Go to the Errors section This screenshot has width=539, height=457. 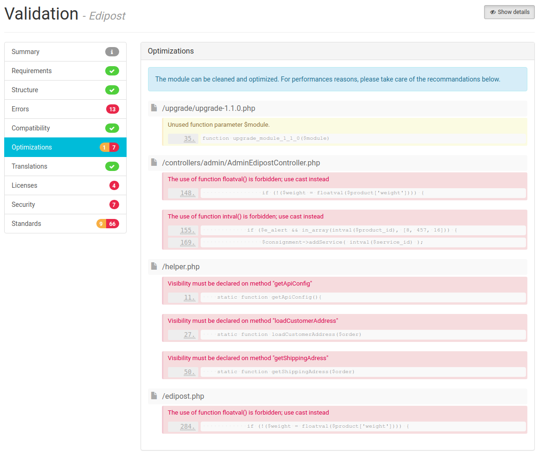click(x=65, y=109)
